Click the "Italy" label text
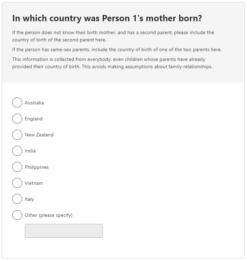Screen dimensions: 247x261 pyautogui.click(x=29, y=199)
